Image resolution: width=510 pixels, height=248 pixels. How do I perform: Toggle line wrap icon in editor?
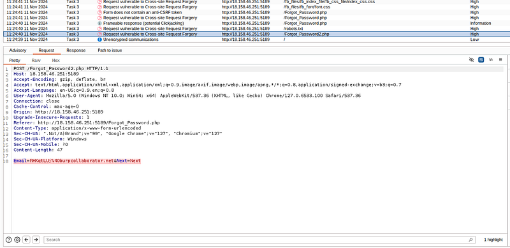coord(481,60)
